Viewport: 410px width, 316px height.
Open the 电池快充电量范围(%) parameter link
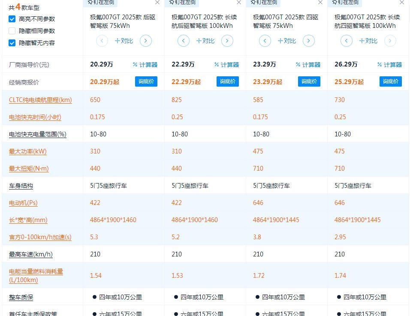click(x=38, y=134)
